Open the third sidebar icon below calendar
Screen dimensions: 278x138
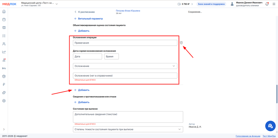tap(4, 28)
